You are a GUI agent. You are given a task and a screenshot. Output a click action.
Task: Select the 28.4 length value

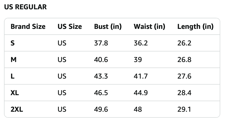(x=184, y=93)
